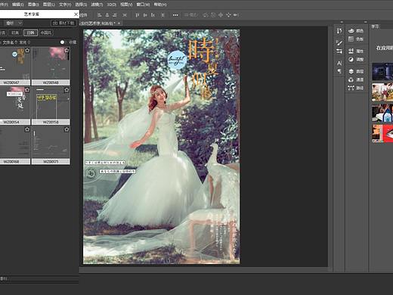
Task: Open the 编辑 (Edit) menu
Action: click(x=17, y=5)
